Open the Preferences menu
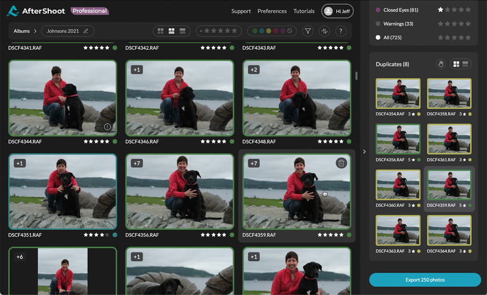Image resolution: width=487 pixels, height=295 pixels. [x=272, y=11]
